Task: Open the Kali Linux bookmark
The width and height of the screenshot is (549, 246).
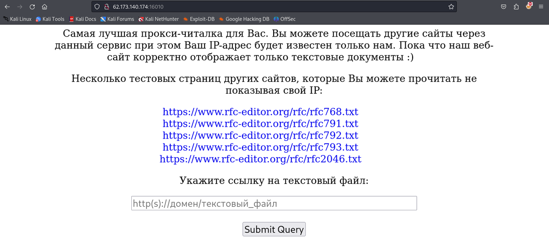Action: pos(17,19)
